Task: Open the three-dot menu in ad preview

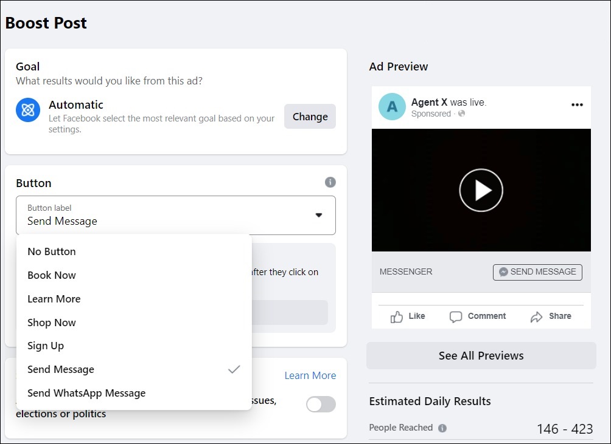Action: [577, 105]
